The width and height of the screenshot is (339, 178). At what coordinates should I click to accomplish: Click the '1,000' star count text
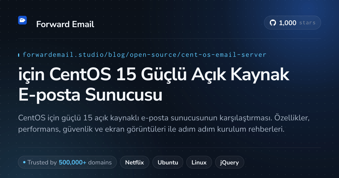[x=288, y=23]
